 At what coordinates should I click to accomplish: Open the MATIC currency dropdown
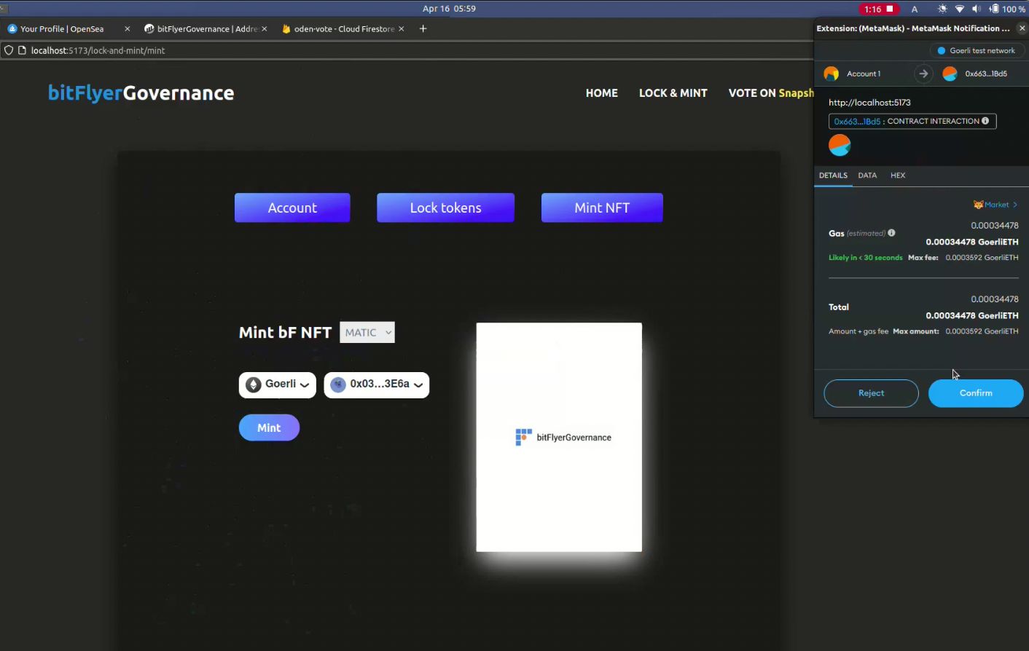point(367,332)
